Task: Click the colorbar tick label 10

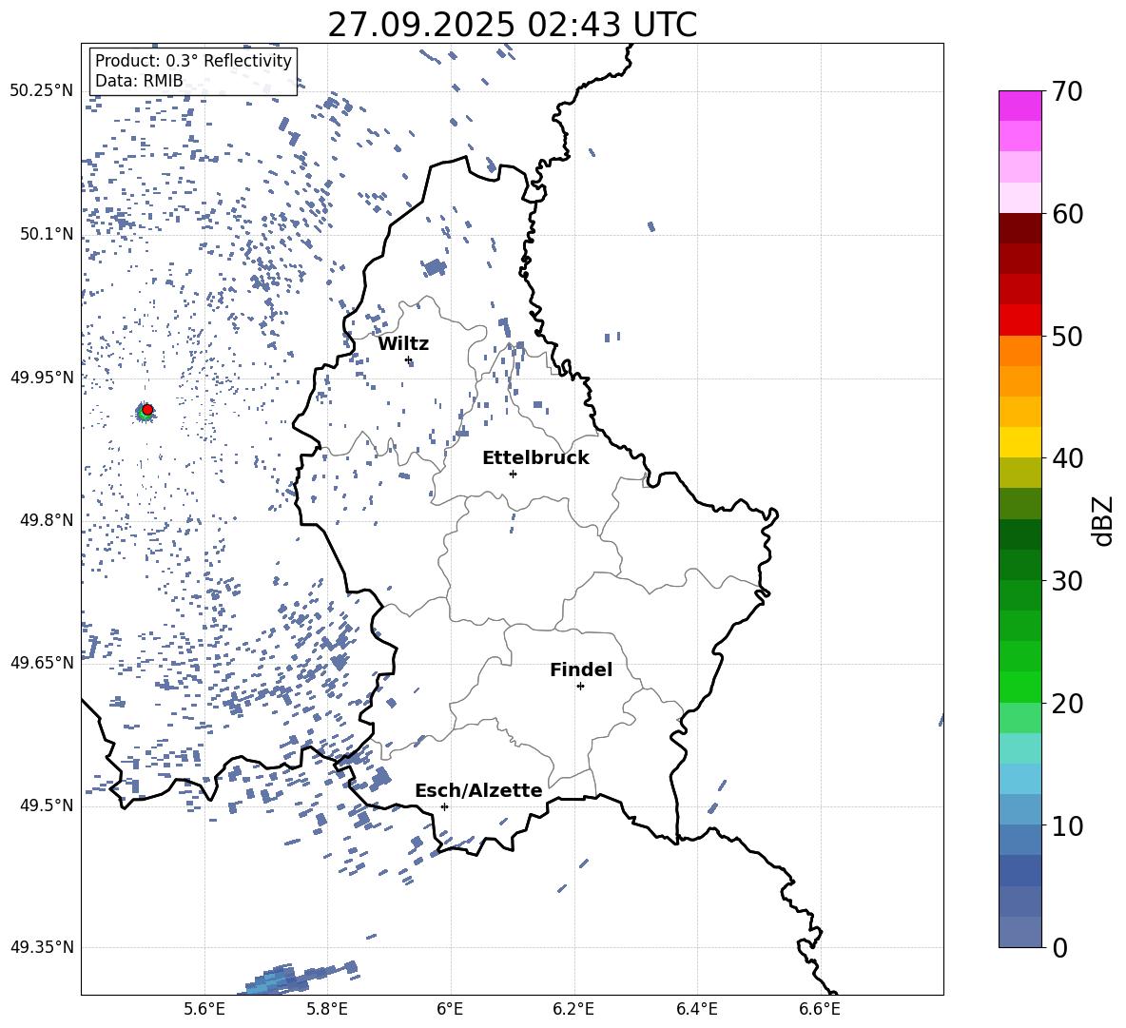Action: click(1067, 825)
